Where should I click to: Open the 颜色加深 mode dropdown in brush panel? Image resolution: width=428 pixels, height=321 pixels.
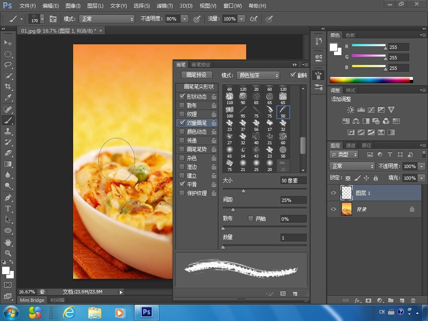pos(258,75)
